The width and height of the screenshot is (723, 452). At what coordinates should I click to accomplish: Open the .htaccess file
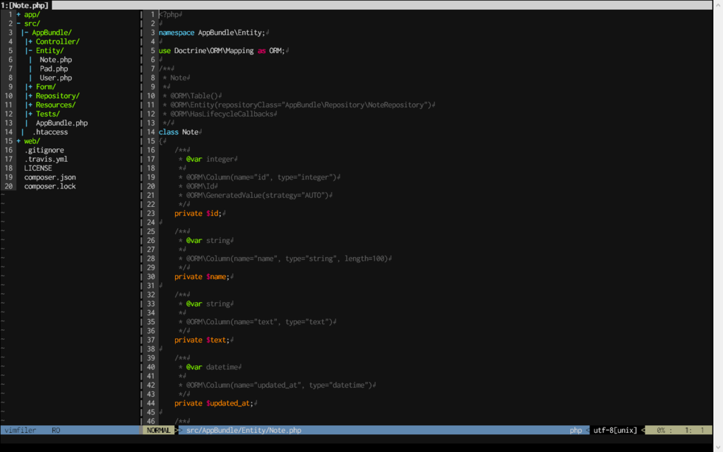click(x=50, y=132)
